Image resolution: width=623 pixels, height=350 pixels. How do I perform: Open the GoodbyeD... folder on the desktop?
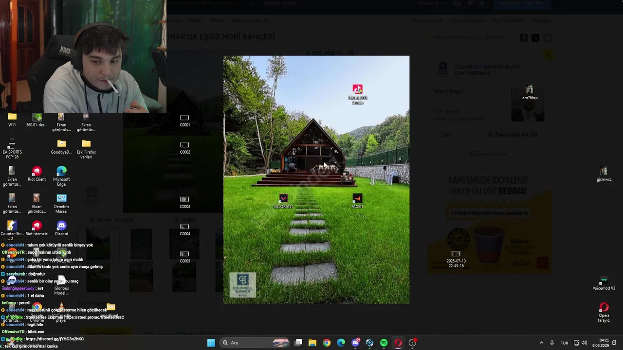[x=61, y=147]
